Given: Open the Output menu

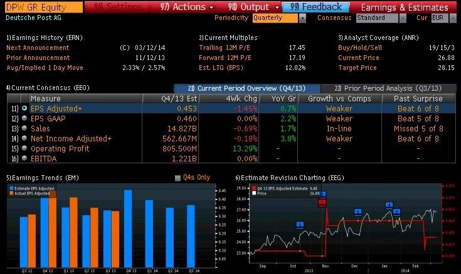Looking at the screenshot, I should pos(254,7).
